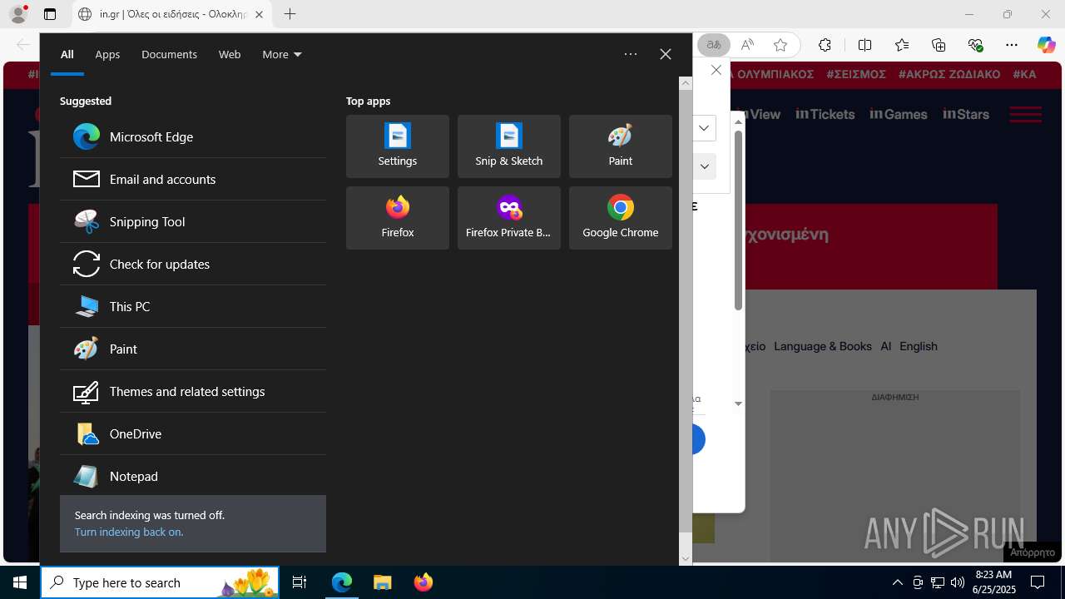Click the search panel scroll-down arrow
The height and width of the screenshot is (599, 1065).
tap(686, 558)
